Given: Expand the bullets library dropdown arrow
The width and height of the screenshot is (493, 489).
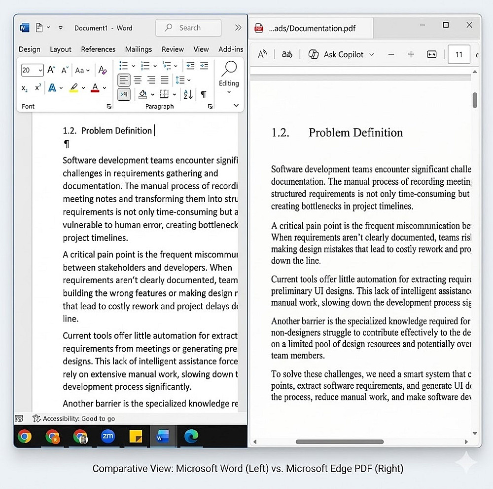Looking at the screenshot, I should [133, 66].
